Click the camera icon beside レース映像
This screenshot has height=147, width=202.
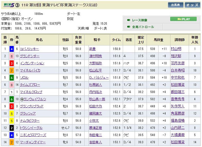(128, 20)
